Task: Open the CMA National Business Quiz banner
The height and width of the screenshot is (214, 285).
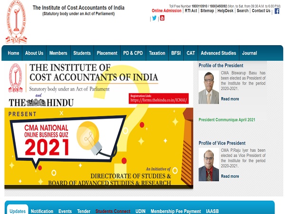Action: [x=99, y=125]
